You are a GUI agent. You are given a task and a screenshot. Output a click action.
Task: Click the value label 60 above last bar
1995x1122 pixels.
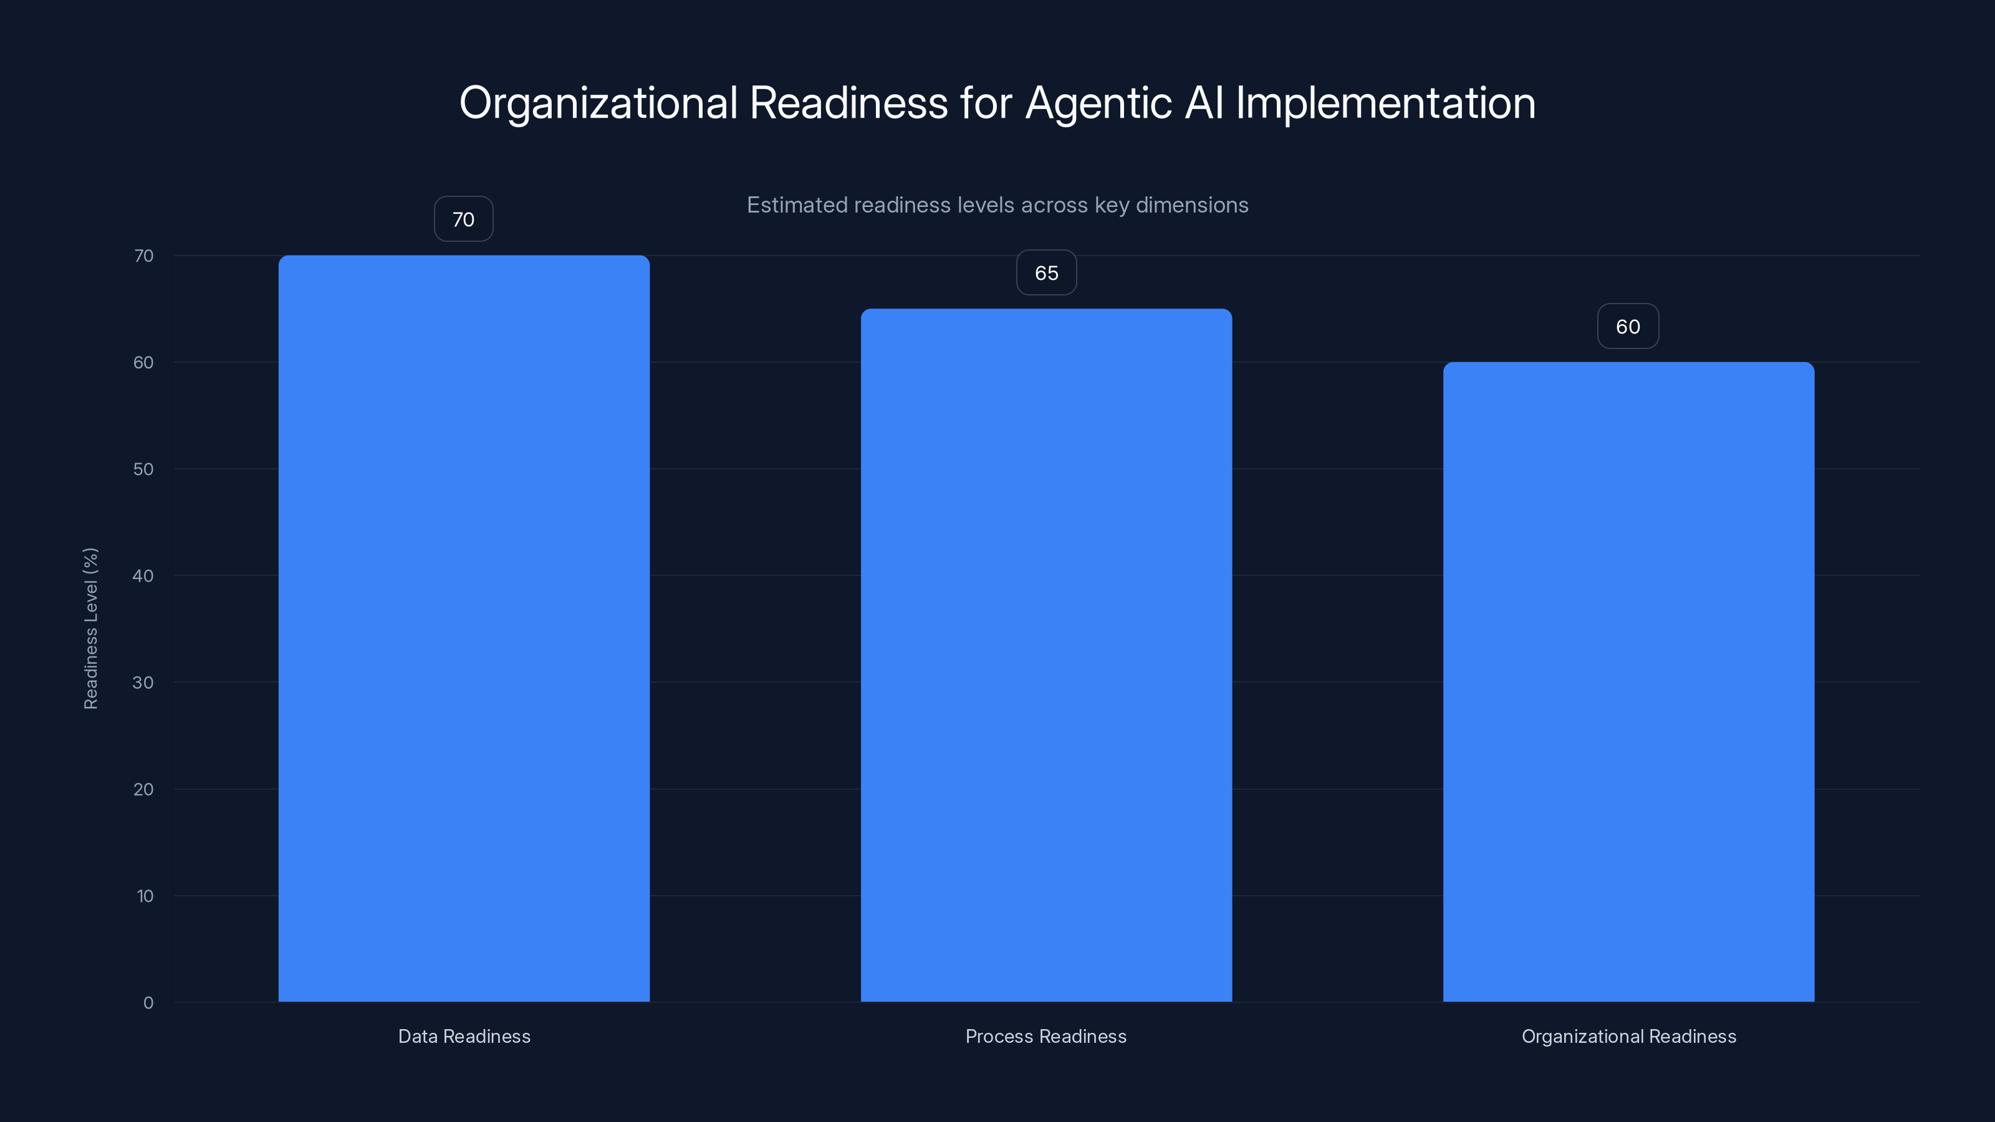coord(1628,326)
